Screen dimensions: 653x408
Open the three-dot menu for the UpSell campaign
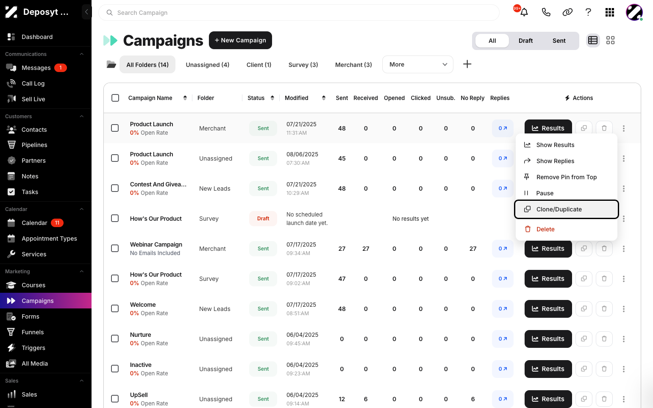tap(623, 399)
